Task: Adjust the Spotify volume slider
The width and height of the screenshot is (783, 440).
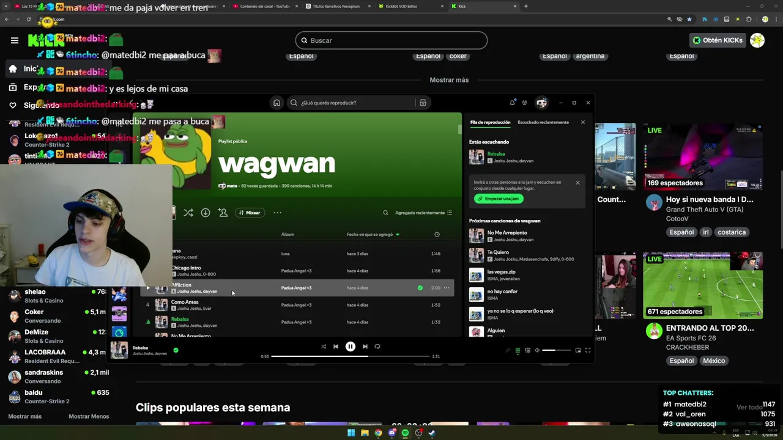Action: tap(556, 350)
